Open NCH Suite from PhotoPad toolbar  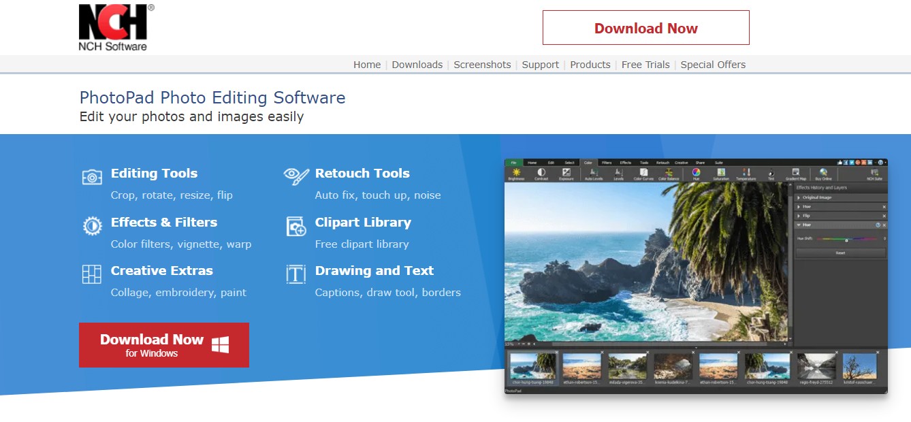(x=874, y=174)
